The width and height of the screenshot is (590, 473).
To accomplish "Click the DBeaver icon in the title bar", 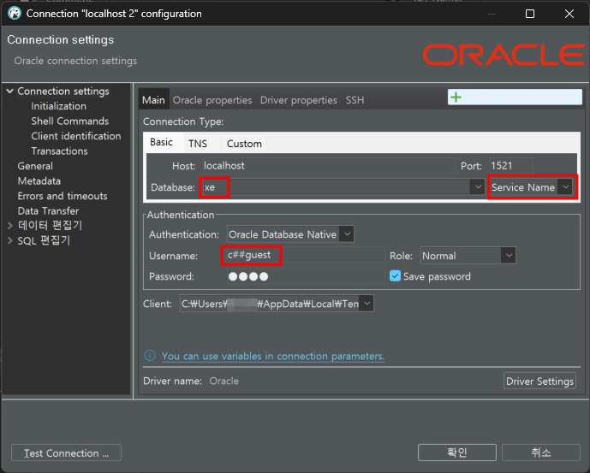I will 15,13.
